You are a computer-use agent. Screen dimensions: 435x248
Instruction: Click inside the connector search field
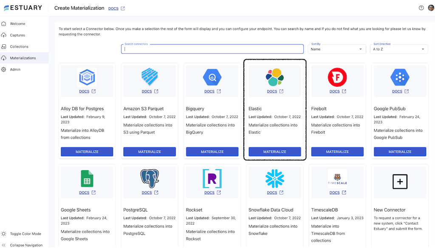(x=212, y=48)
